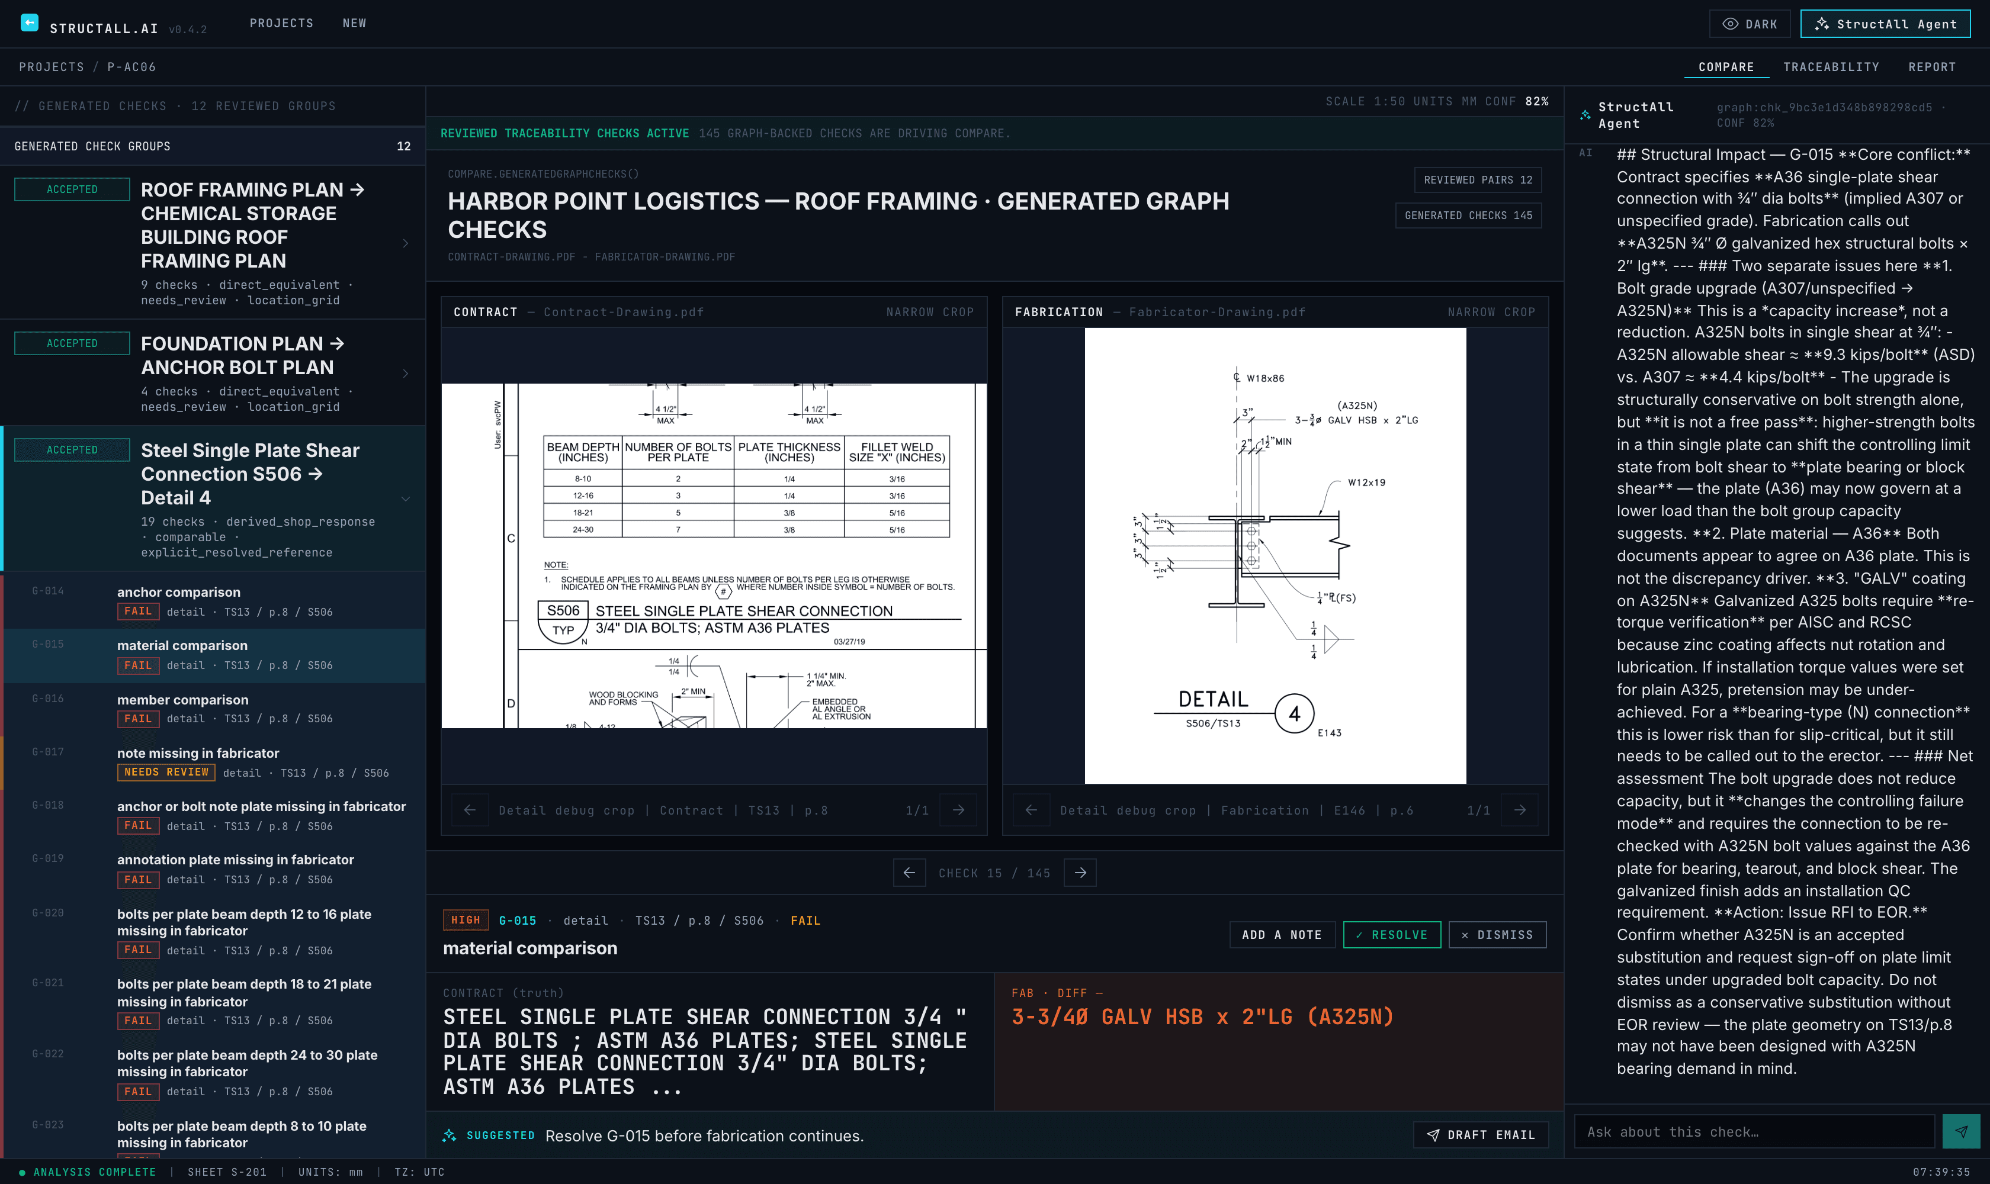Click the suggested sparkle icon
This screenshot has height=1184, width=1990.
[450, 1135]
